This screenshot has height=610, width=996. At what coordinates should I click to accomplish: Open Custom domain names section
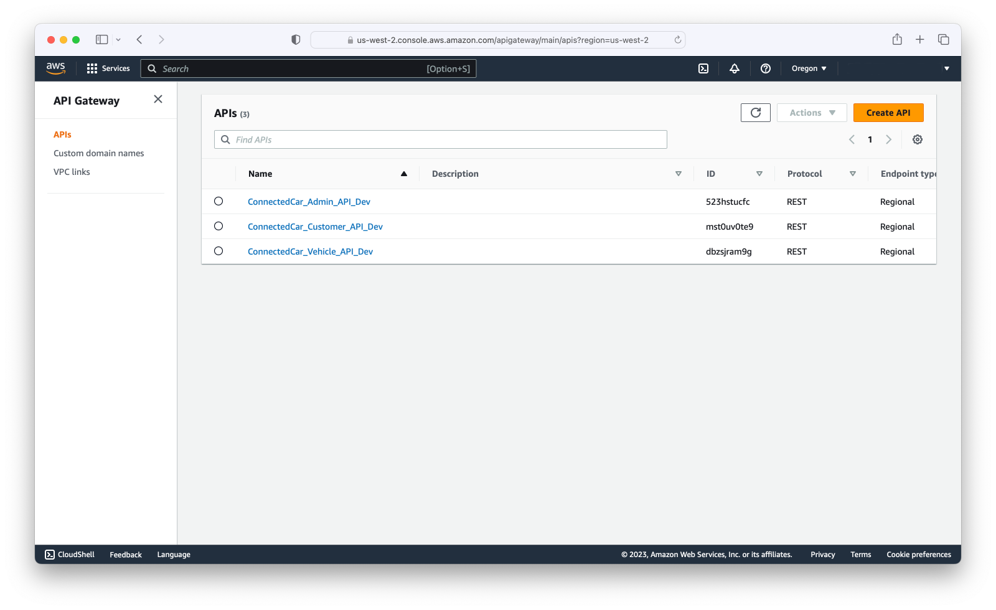coord(98,153)
